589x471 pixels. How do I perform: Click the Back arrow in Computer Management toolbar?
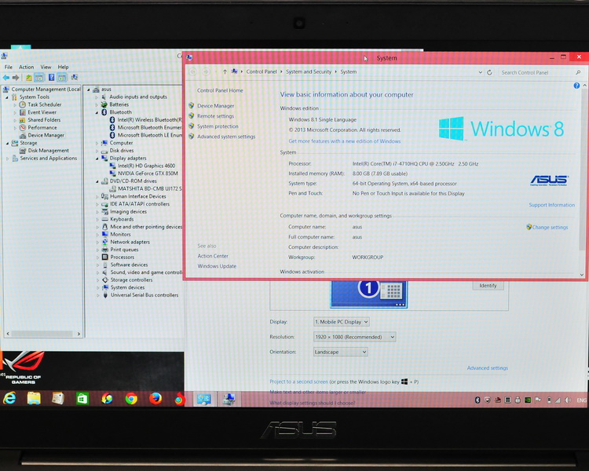click(6, 78)
